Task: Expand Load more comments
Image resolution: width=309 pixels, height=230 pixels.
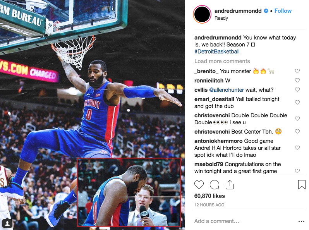Action: pyautogui.click(x=222, y=61)
